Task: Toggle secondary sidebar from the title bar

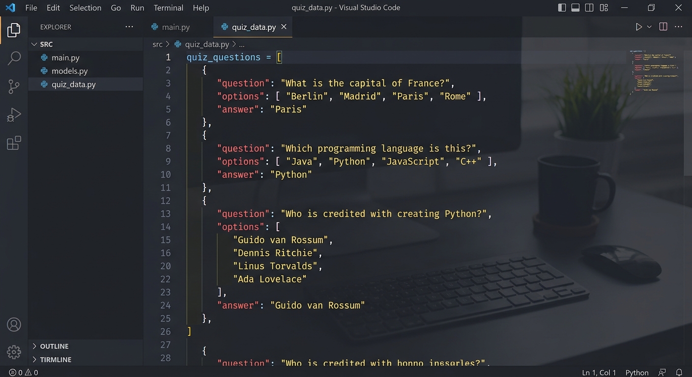Action: click(589, 7)
